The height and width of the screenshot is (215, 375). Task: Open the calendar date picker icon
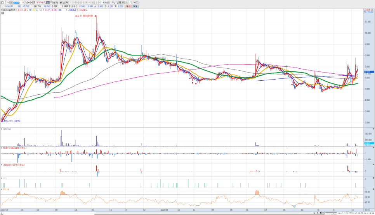[x=137, y=2]
